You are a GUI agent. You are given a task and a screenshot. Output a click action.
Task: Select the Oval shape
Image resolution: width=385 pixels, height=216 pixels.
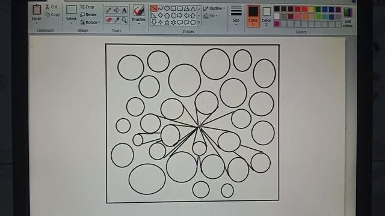click(x=167, y=8)
